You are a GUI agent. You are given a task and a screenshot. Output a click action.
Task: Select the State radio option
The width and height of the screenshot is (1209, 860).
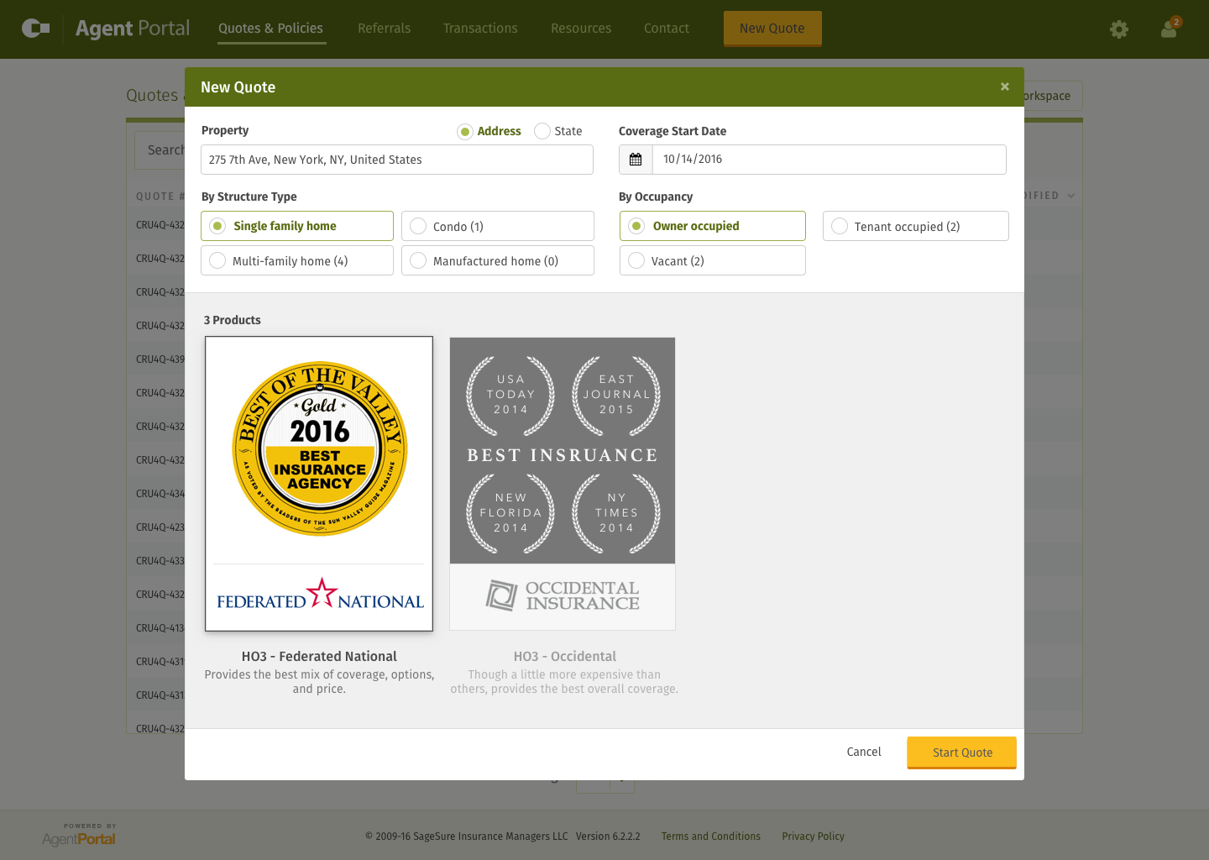point(542,131)
